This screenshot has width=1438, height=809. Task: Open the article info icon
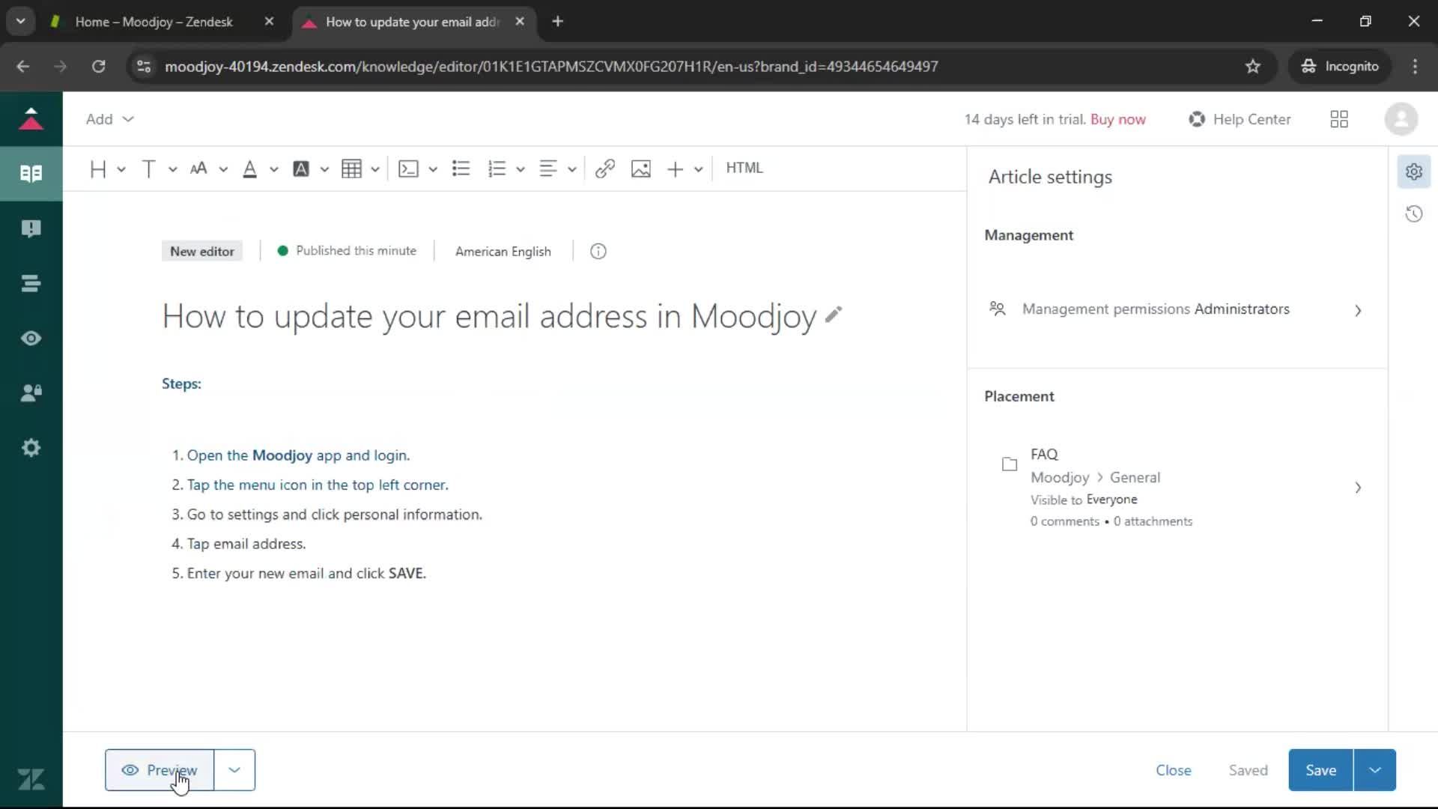[598, 251]
